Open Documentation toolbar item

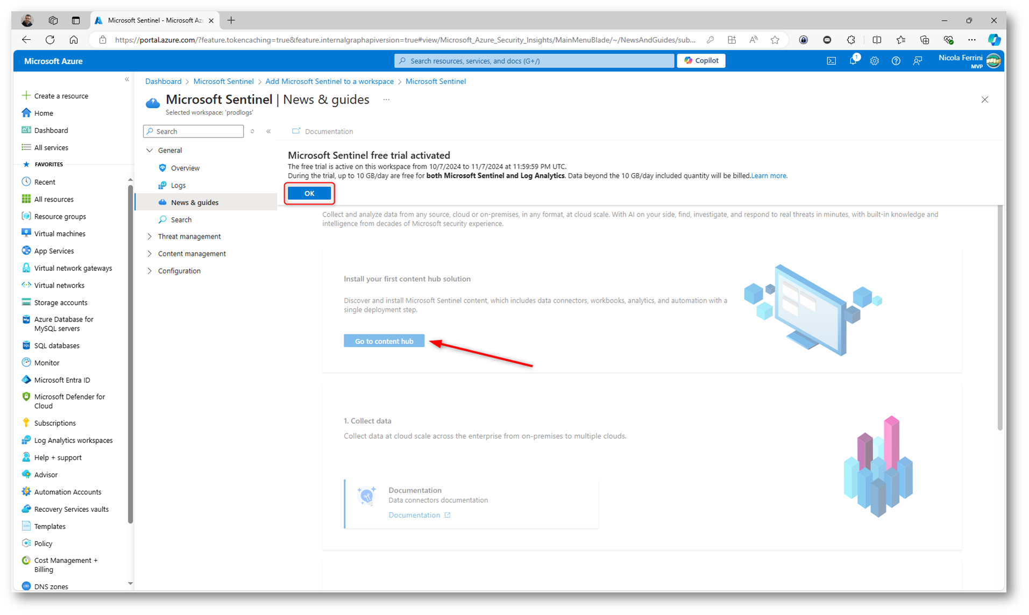322,132
